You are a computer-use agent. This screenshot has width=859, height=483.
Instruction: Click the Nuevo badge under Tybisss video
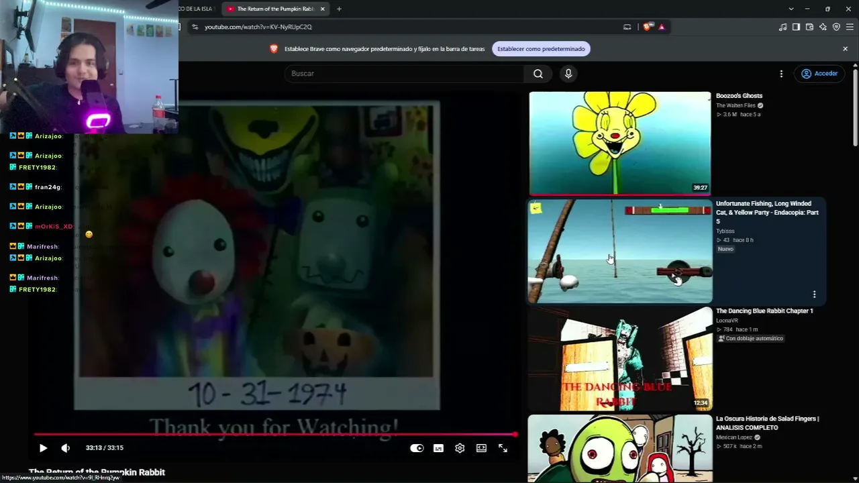725,249
